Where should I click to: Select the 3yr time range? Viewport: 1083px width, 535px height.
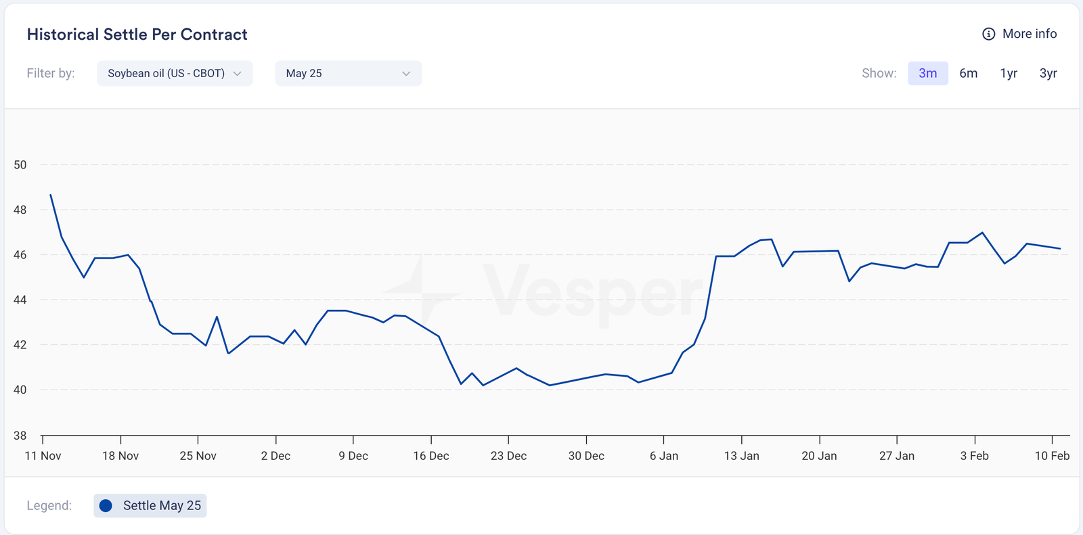[x=1048, y=73]
